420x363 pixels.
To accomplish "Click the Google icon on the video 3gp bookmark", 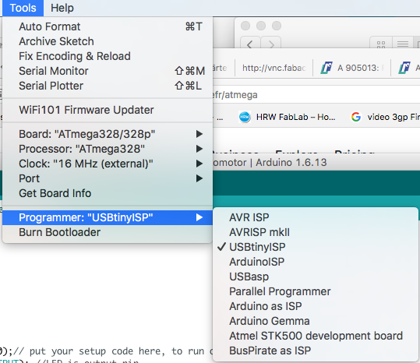I will [x=356, y=117].
